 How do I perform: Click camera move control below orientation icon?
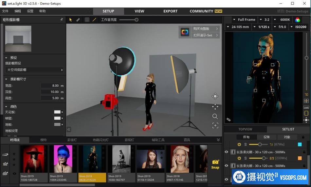point(306,120)
